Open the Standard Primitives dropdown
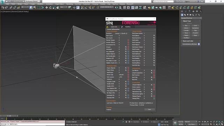 (191, 18)
